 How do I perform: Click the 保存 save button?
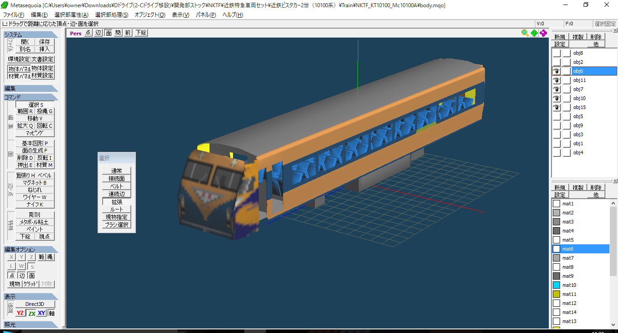(44, 42)
